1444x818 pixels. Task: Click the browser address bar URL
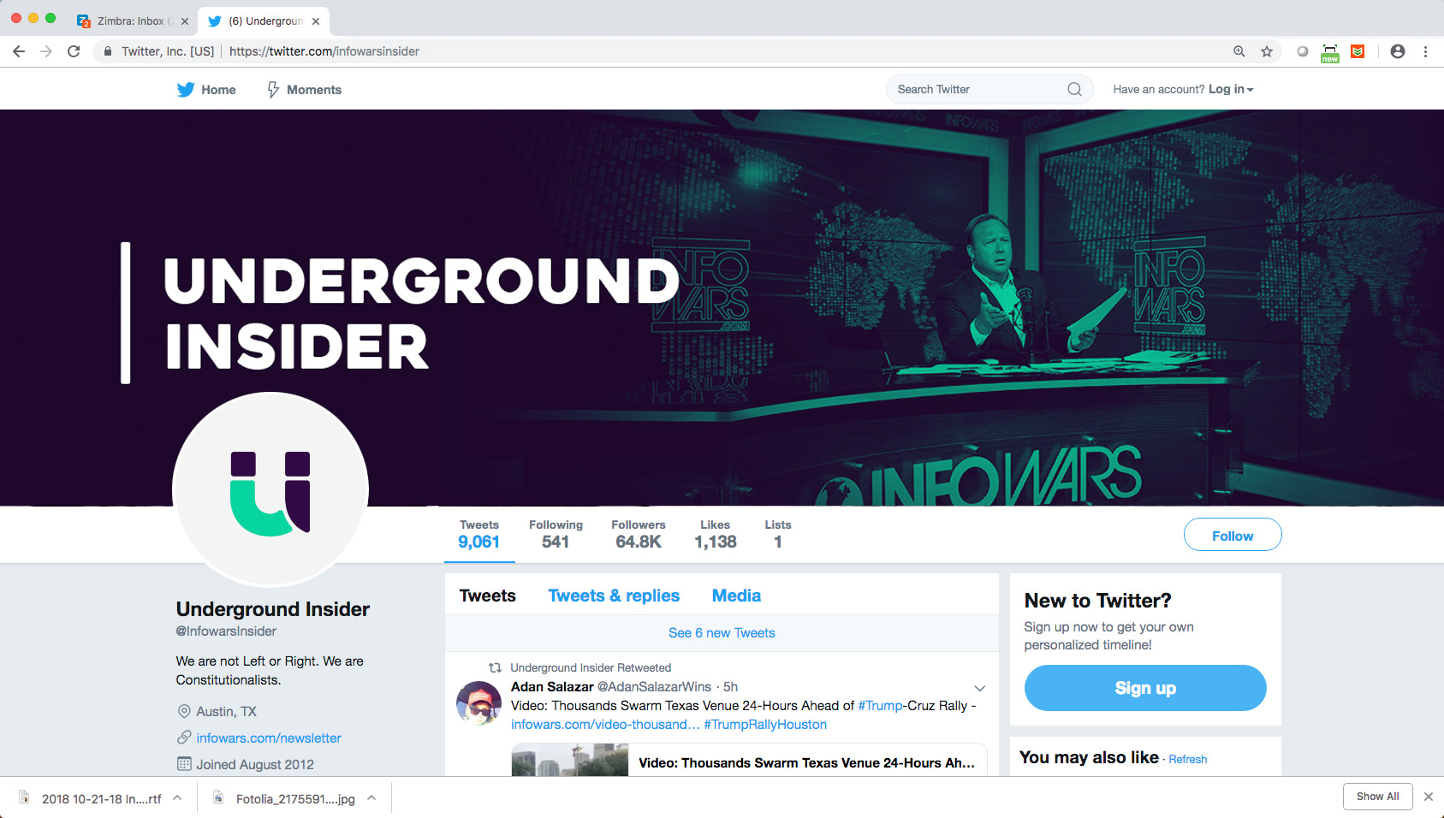click(x=324, y=51)
